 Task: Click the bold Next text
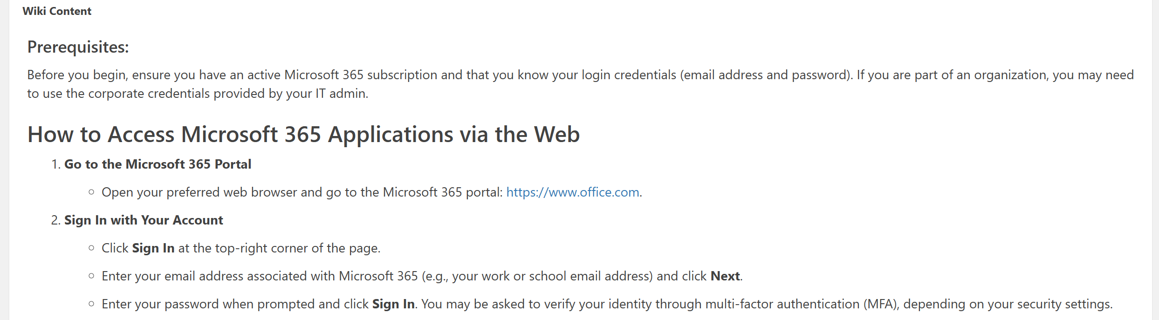[725, 276]
